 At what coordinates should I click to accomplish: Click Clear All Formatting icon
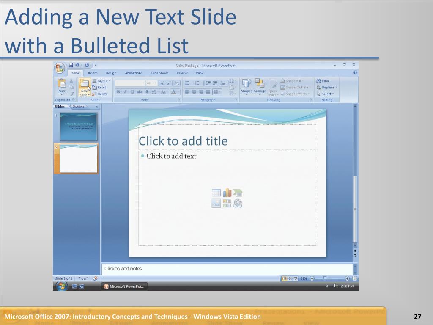[x=177, y=83]
